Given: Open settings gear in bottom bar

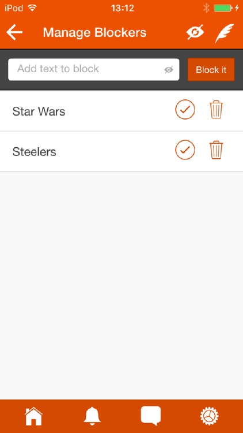Looking at the screenshot, I should pos(209,416).
